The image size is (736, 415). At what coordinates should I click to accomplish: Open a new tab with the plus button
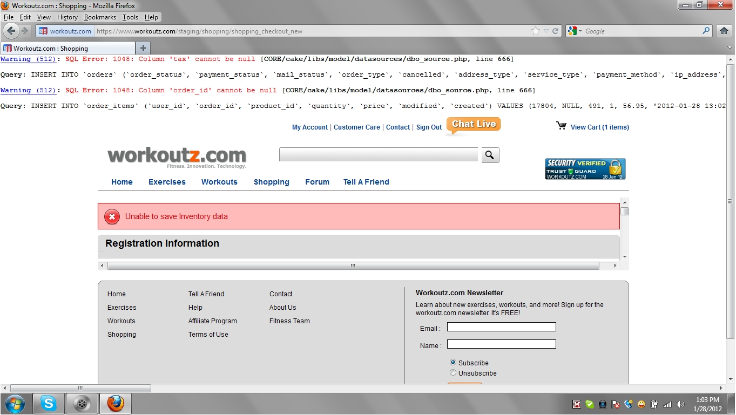143,48
